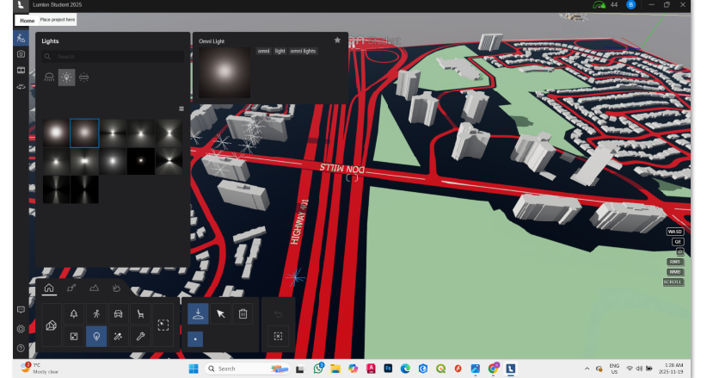Open Photo mode camera icon in sidebar
The height and width of the screenshot is (378, 707).
click(x=21, y=53)
